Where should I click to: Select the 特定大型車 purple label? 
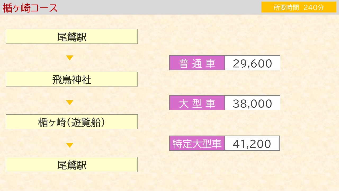click(197, 143)
